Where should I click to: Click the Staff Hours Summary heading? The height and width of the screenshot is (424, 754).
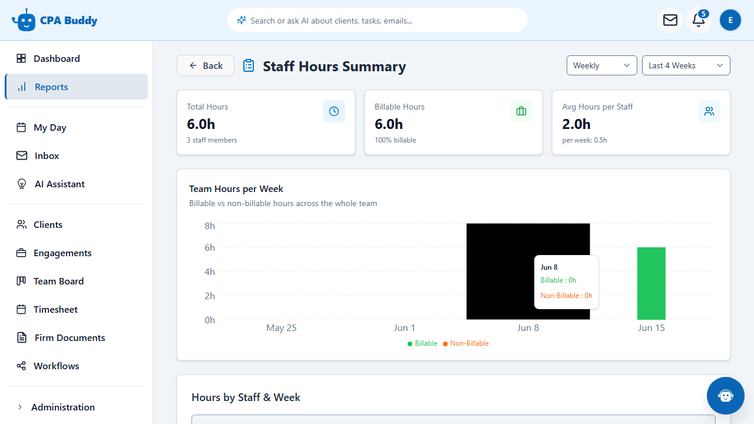pyautogui.click(x=335, y=66)
